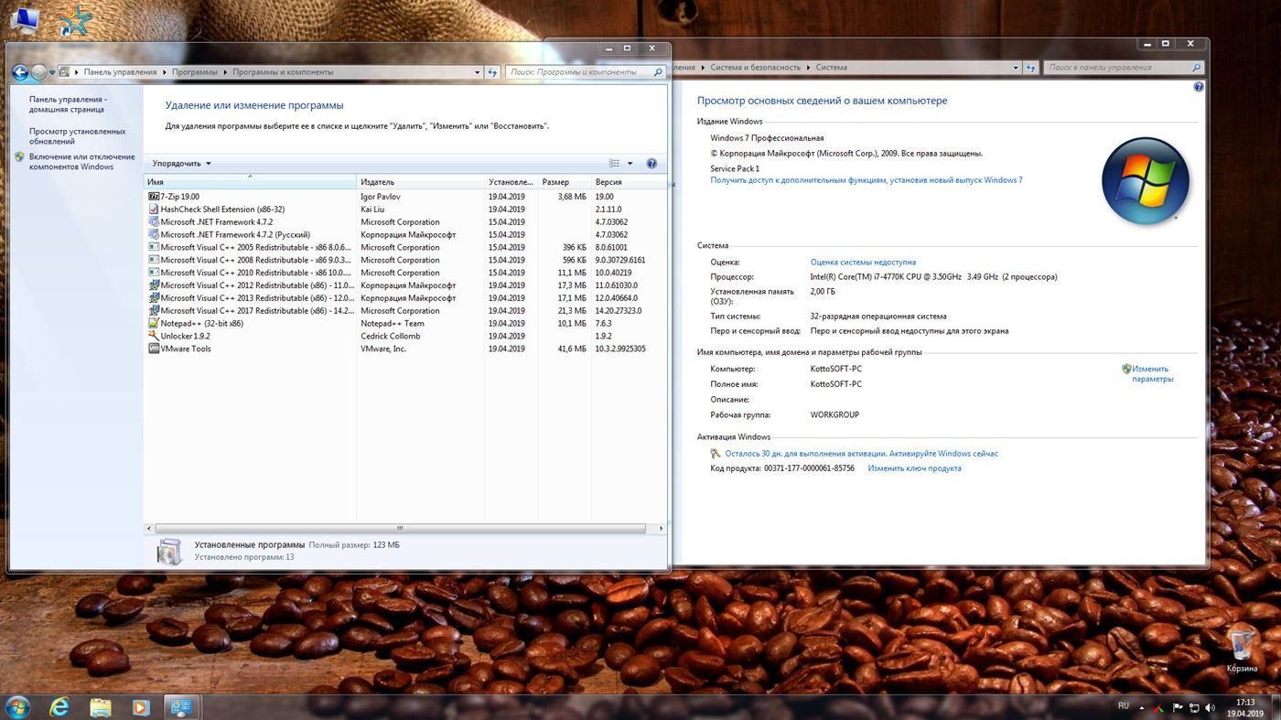Click 'Система и безопасность' breadcrumb in System window
The width and height of the screenshot is (1281, 720).
click(x=755, y=68)
